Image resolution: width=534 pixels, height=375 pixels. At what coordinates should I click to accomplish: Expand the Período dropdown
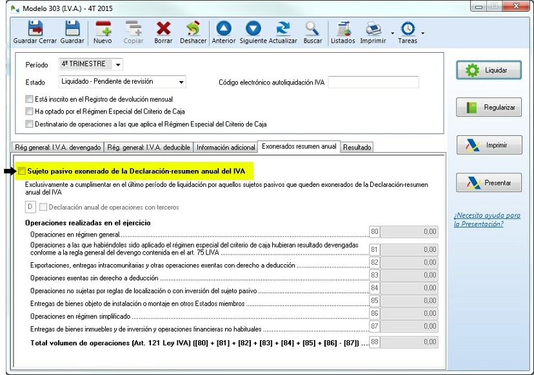[x=117, y=65]
